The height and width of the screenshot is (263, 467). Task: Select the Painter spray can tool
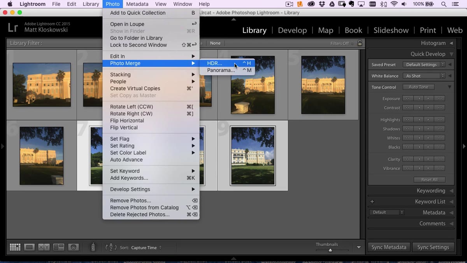pyautogui.click(x=93, y=247)
